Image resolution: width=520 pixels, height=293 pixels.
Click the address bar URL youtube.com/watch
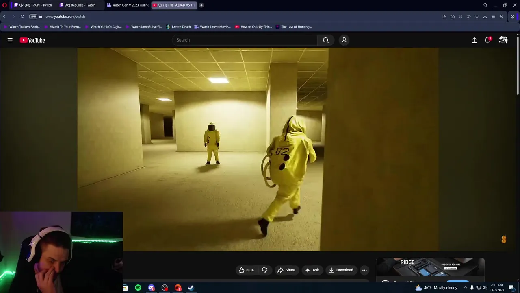tap(65, 17)
